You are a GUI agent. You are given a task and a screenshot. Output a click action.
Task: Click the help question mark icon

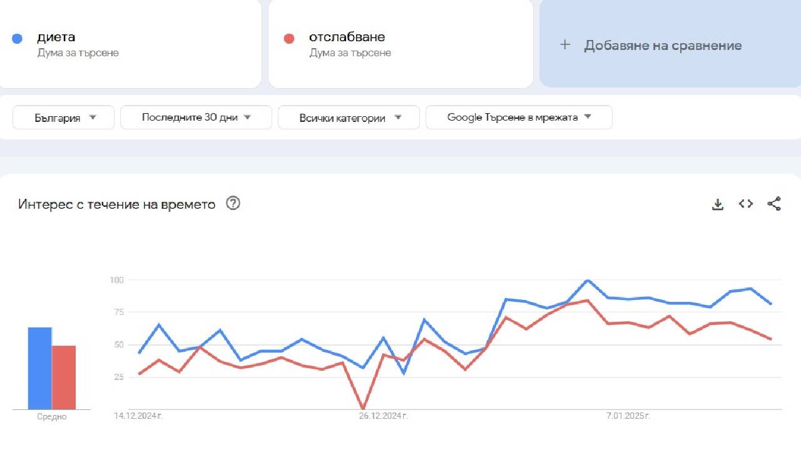pyautogui.click(x=233, y=203)
